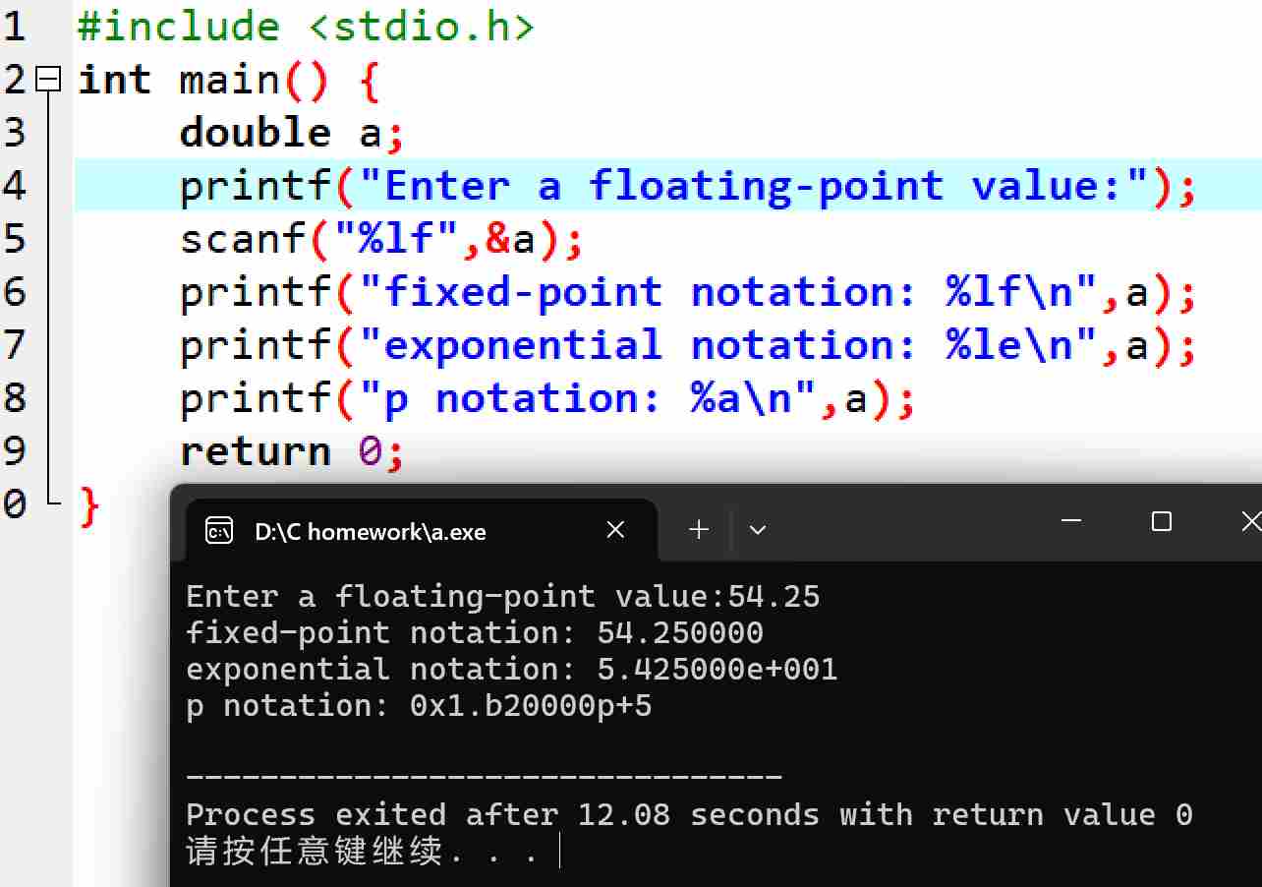Click the "return 0;" statement

click(292, 451)
